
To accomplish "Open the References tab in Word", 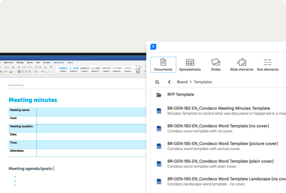I will click(x=8, y=62).
